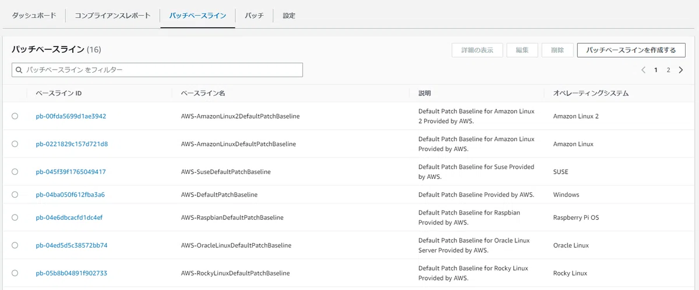This screenshot has height=290, width=699.
Task: Click AWS-RockyLinuxDefaultPatchBaseline name cell
Action: (x=235, y=273)
